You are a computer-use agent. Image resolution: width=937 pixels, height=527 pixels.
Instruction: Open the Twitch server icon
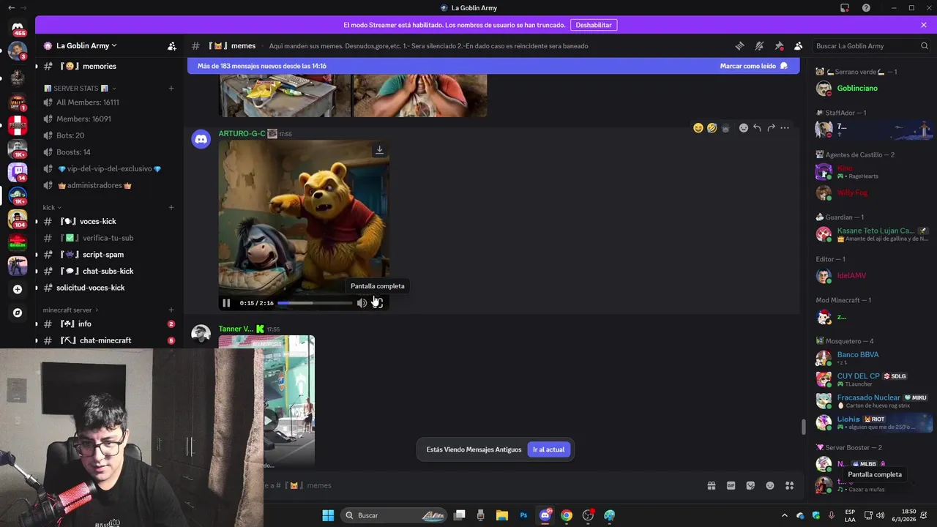18,172
